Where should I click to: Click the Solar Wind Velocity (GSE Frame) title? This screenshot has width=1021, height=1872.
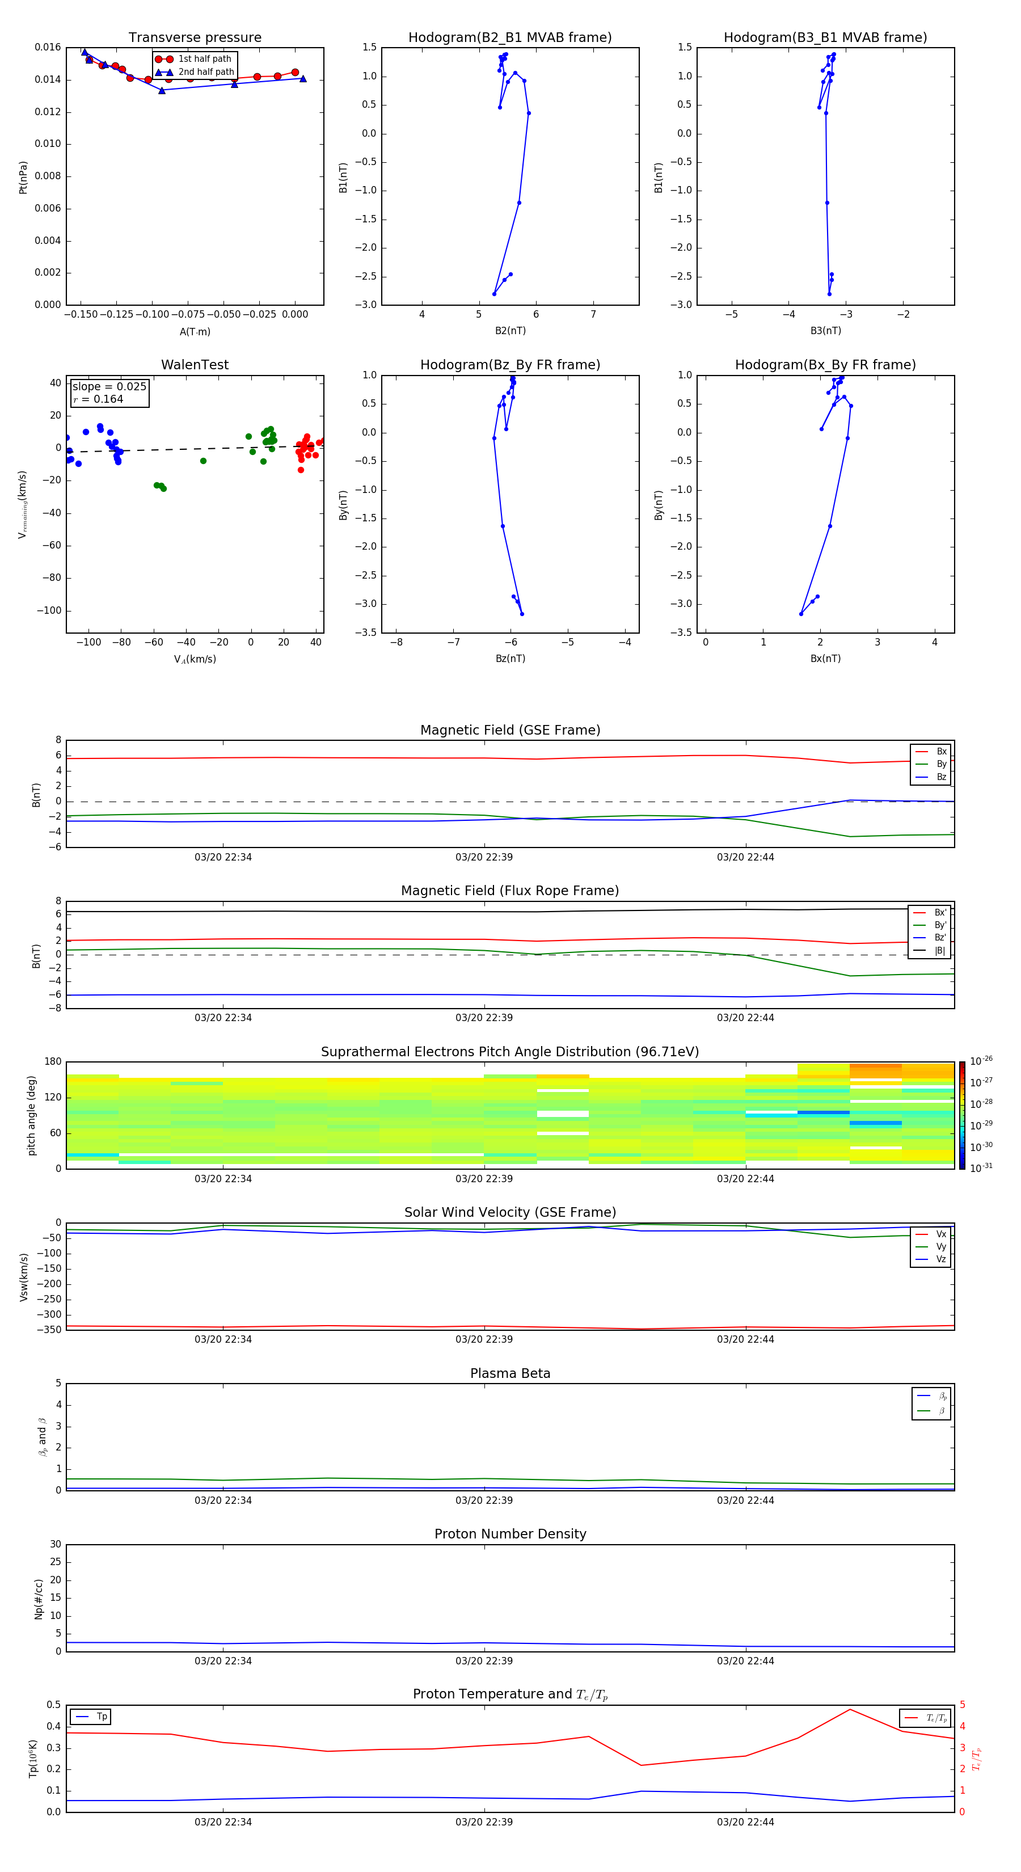coord(510,1213)
